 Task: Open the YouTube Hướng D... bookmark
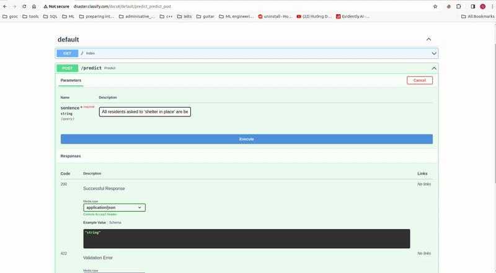314,17
